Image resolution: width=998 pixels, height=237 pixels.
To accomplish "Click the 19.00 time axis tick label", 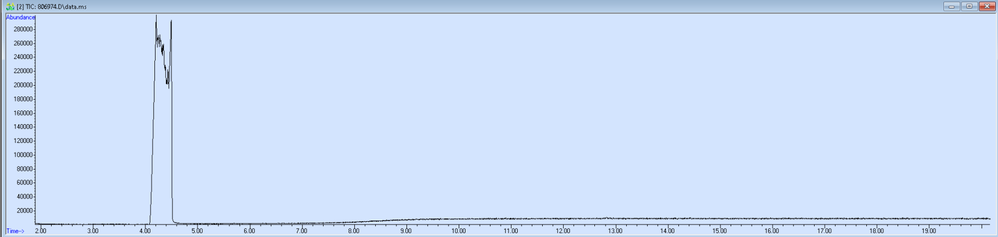I will point(929,231).
